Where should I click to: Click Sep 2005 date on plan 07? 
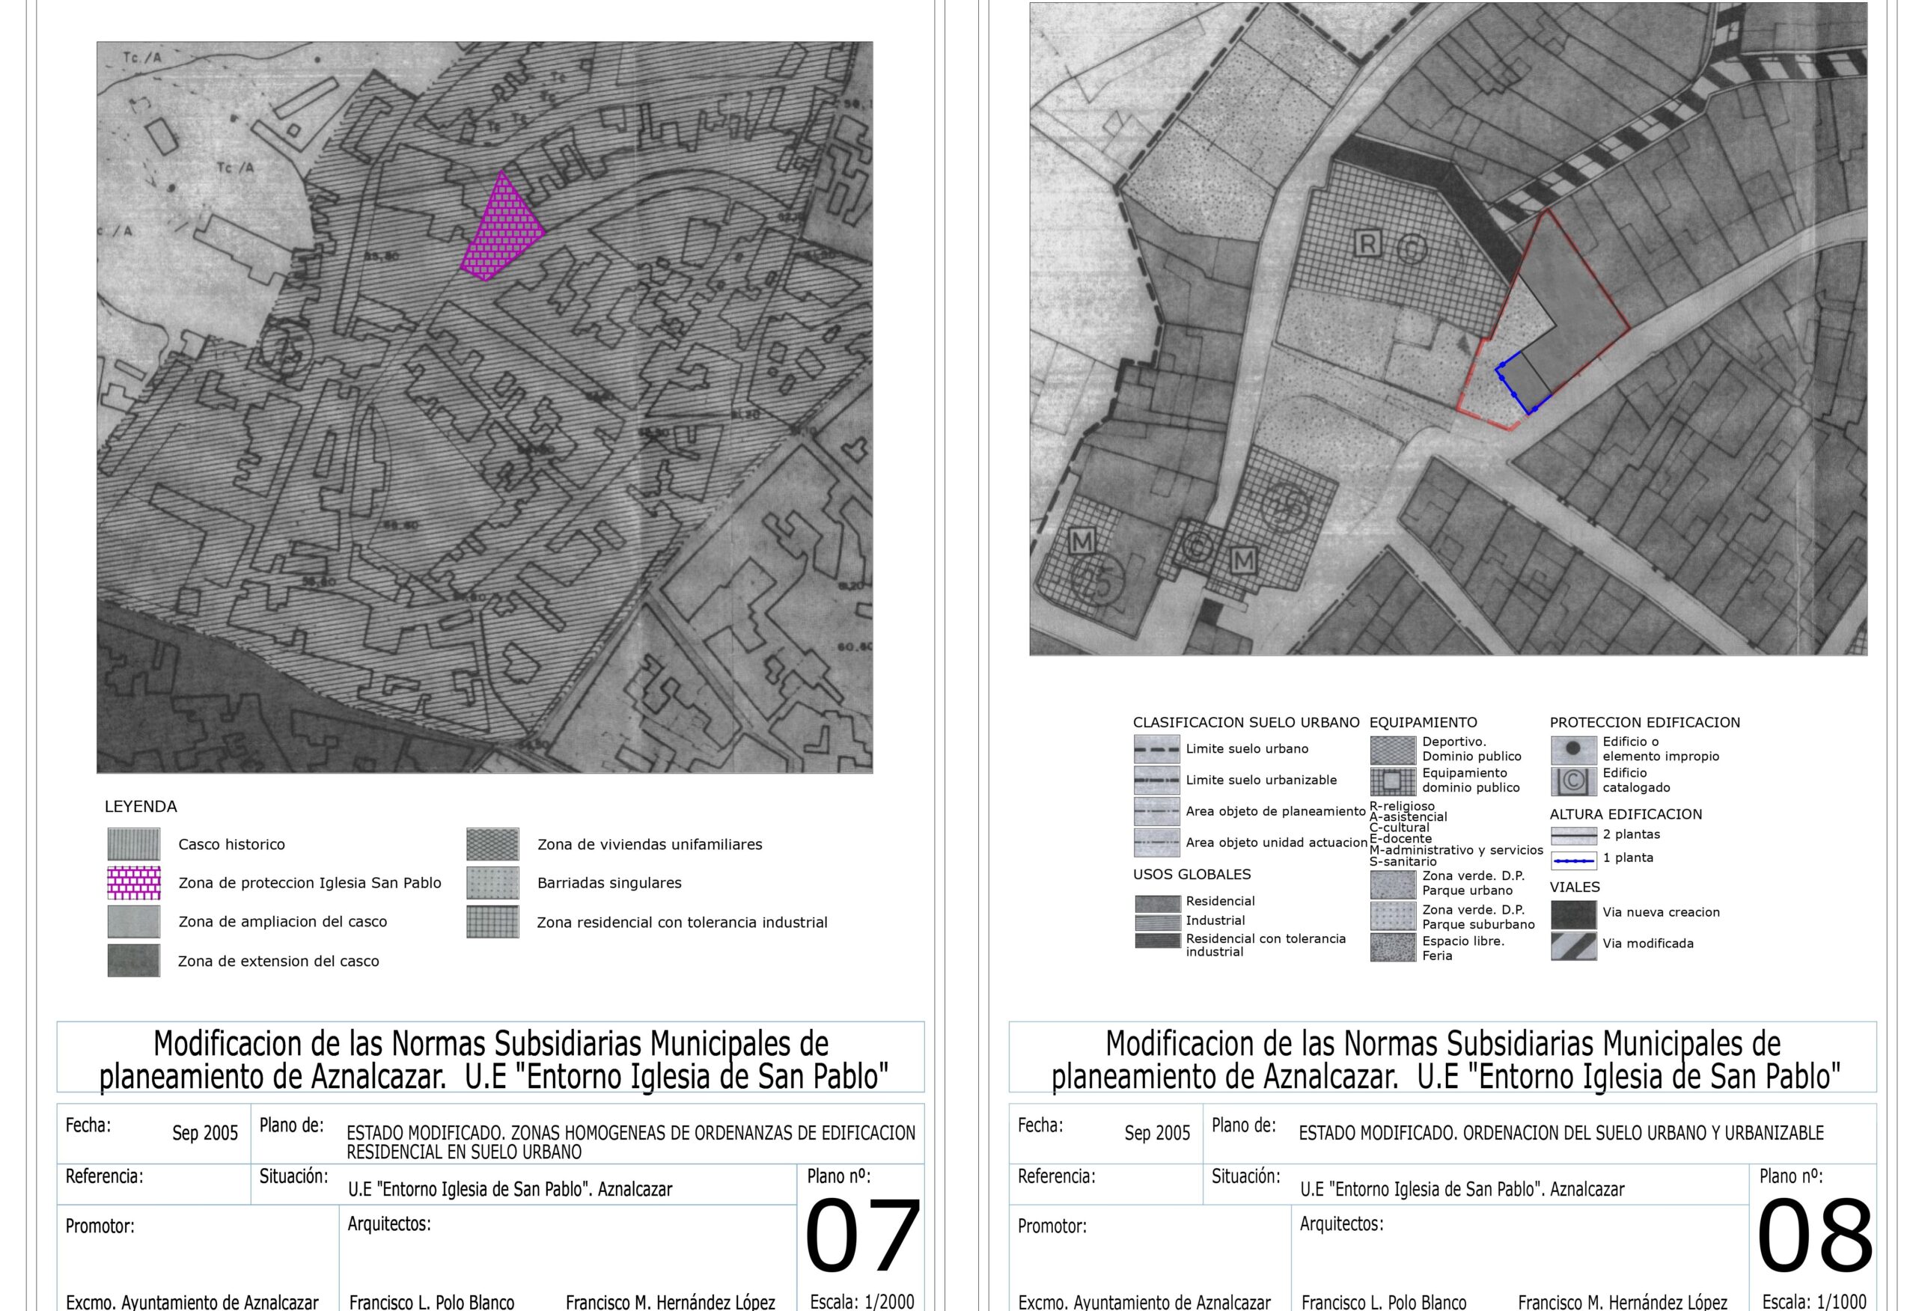(205, 1134)
